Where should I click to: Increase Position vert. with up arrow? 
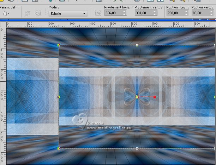(x=211, y=12)
